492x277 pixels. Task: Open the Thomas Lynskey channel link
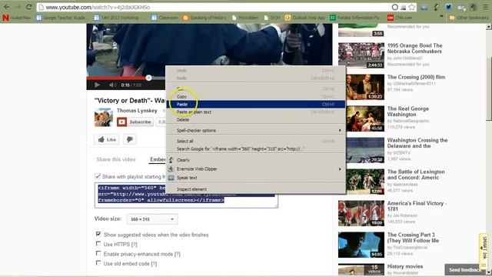(x=137, y=111)
